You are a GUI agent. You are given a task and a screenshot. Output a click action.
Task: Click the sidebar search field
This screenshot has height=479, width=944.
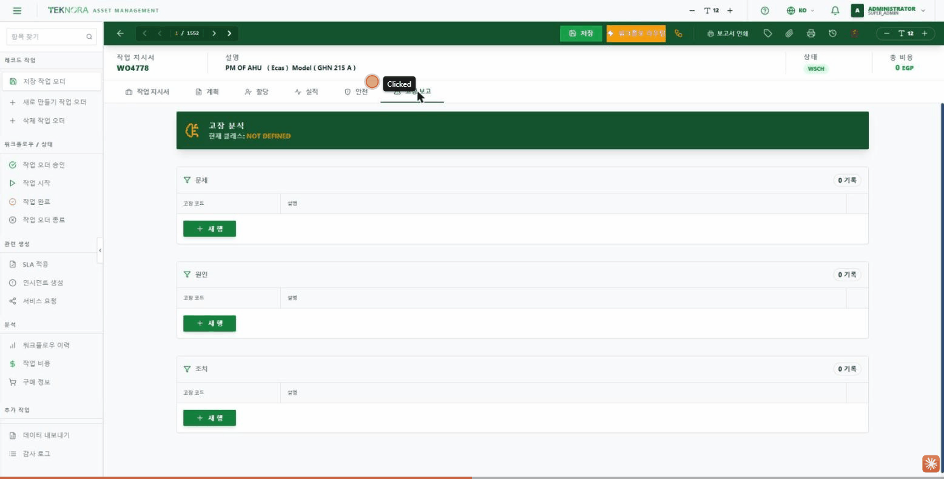52,36
